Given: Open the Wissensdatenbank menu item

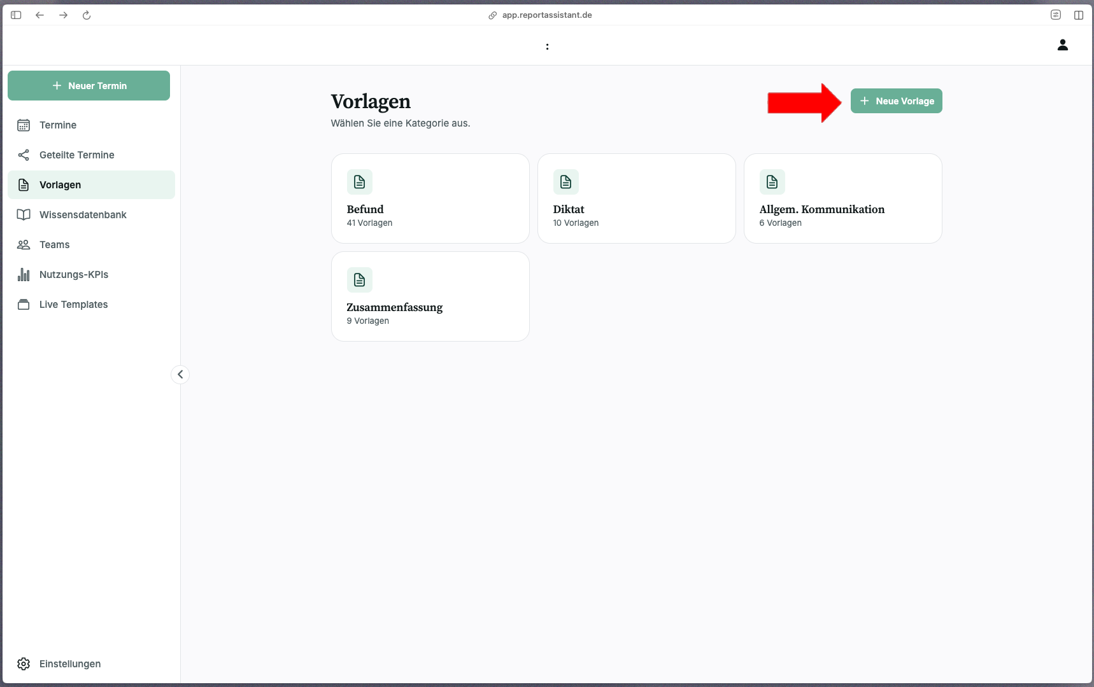Looking at the screenshot, I should click(x=91, y=215).
